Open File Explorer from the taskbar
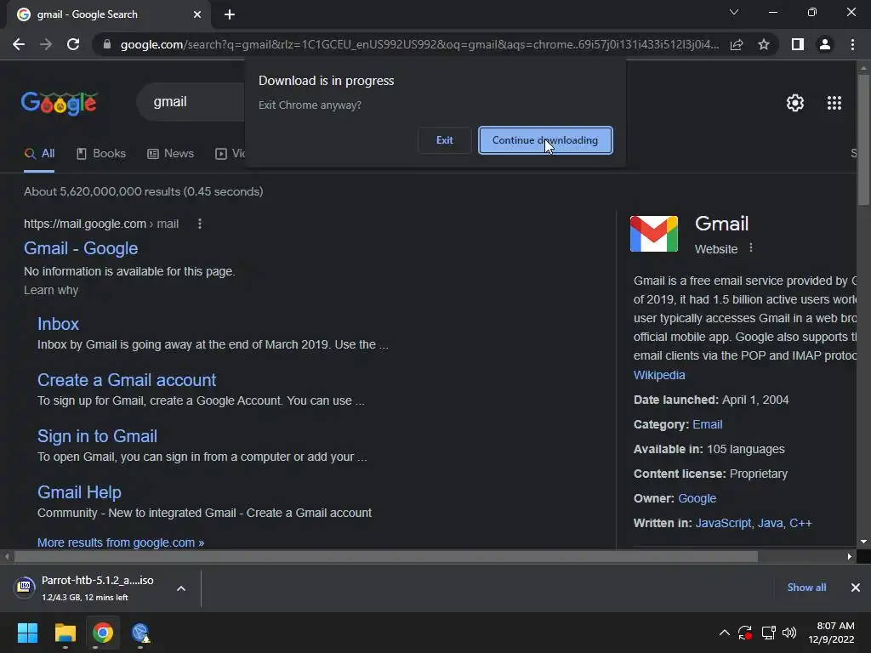Screen dimensions: 871x653 click(65, 633)
